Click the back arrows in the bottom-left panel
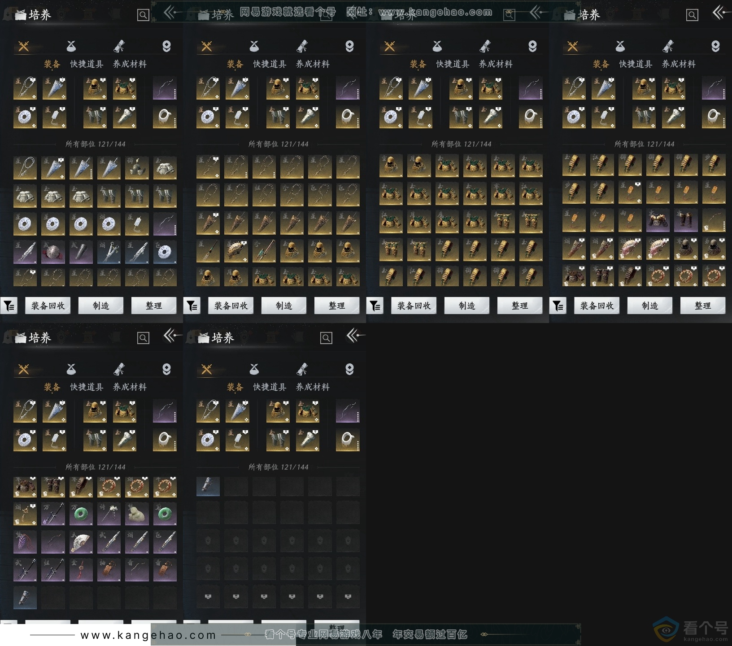Viewport: 732px width, 646px height. (172, 336)
